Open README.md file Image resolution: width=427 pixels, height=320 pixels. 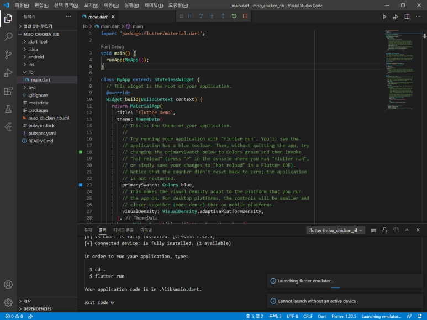click(x=47, y=141)
